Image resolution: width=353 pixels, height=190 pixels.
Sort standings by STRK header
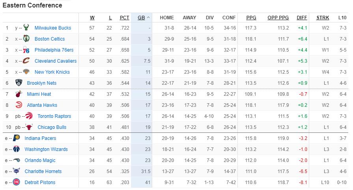point(323,18)
